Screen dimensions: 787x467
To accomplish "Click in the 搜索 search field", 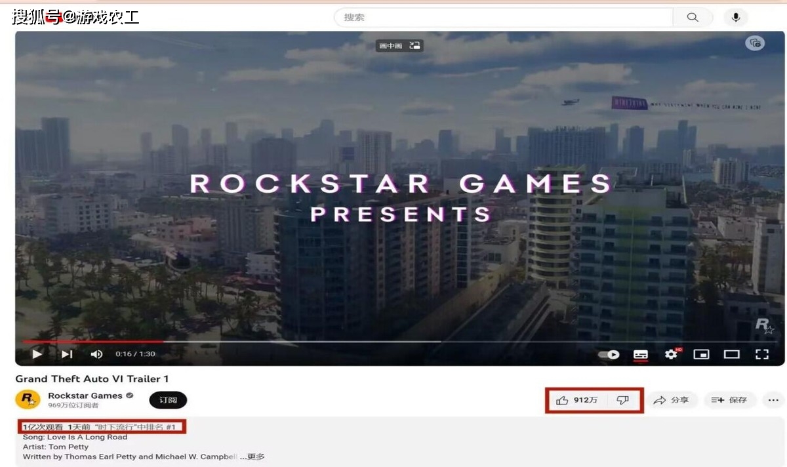I will [x=502, y=18].
